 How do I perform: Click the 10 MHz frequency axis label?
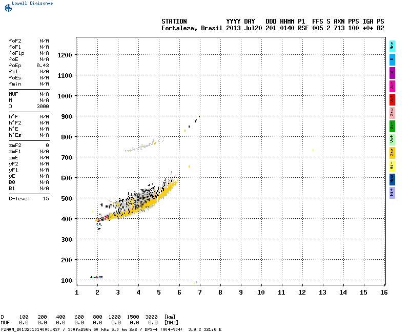tap(261, 292)
